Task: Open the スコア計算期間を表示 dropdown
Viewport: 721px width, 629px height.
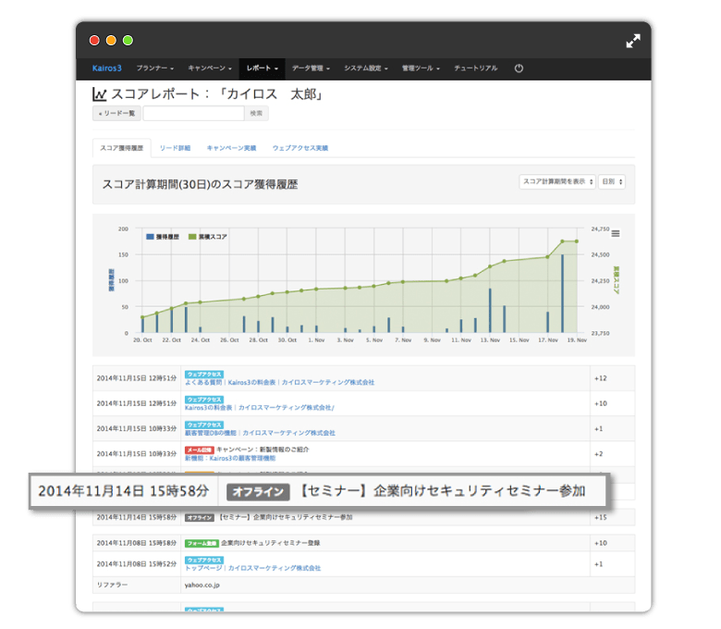Action: [556, 181]
